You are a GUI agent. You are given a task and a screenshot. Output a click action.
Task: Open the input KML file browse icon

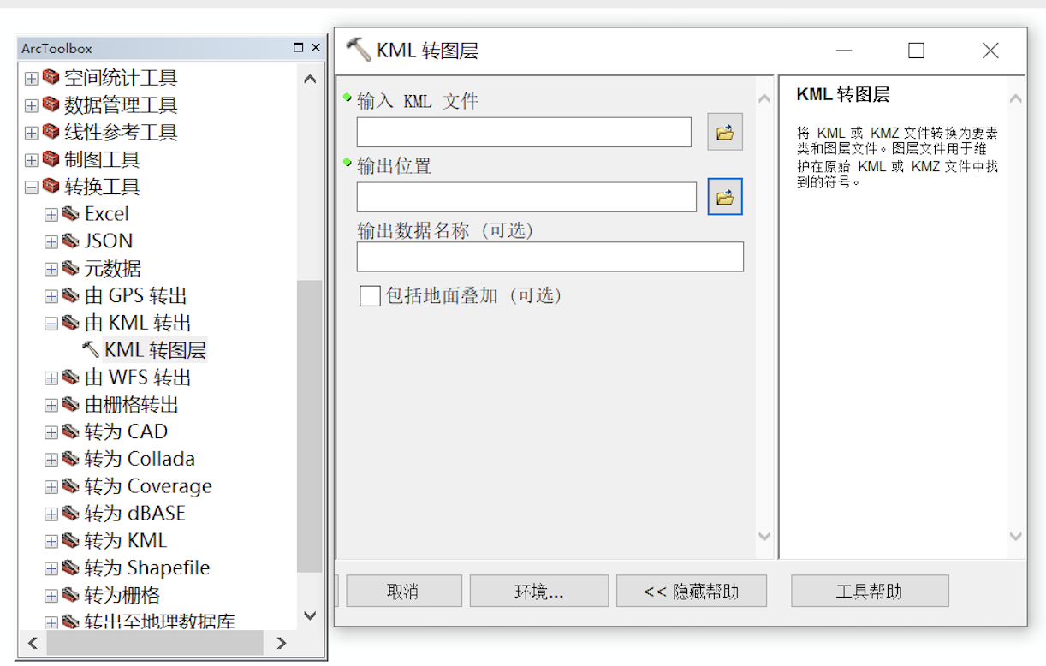point(724,132)
